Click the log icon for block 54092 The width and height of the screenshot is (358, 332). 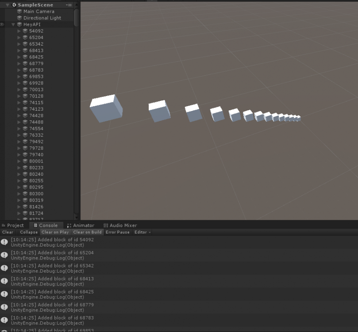point(4,242)
